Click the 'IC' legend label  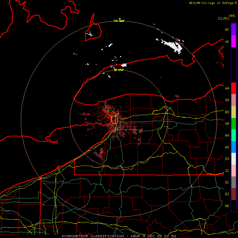coord(227,171)
